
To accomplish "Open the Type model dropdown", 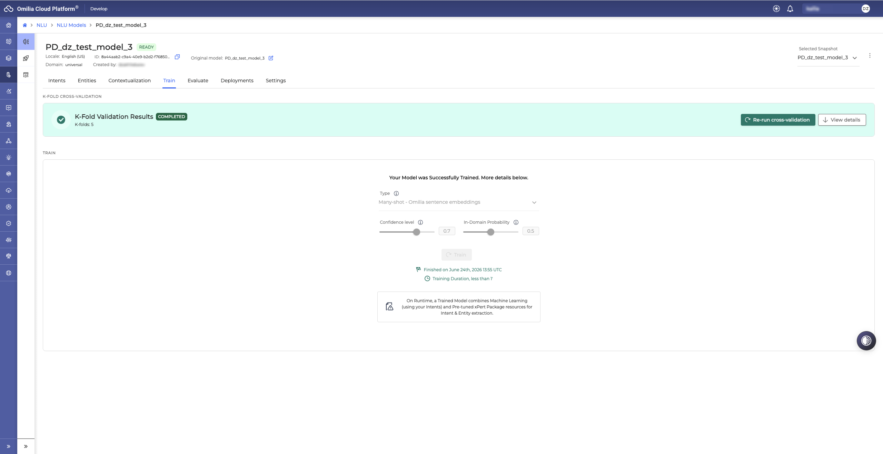I will (x=458, y=202).
